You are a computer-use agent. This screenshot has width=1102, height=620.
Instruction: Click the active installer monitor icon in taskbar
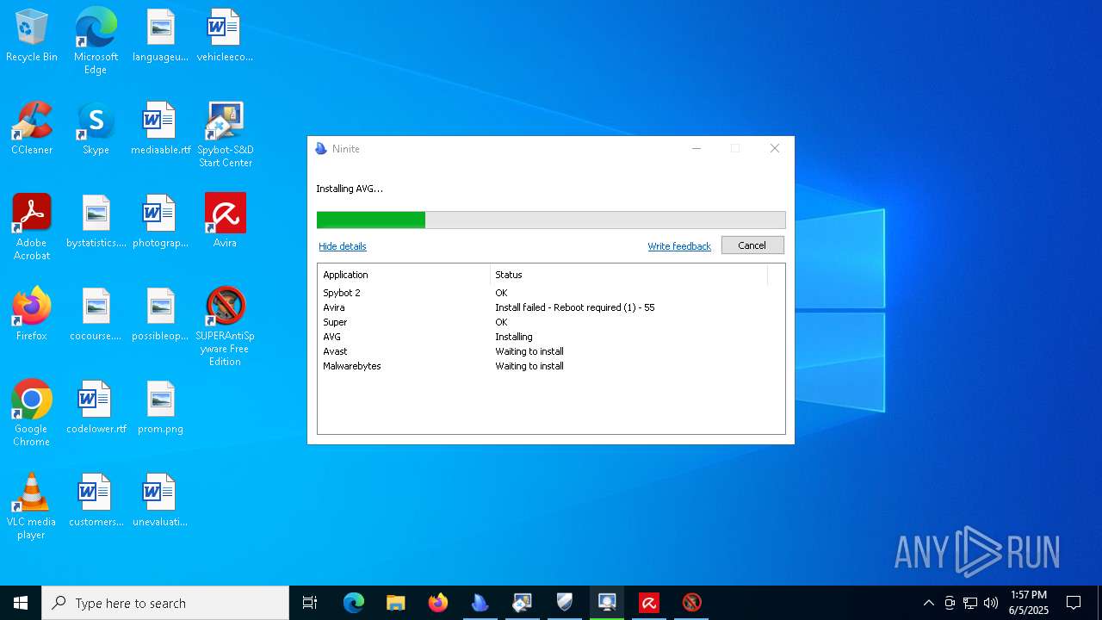[607, 603]
